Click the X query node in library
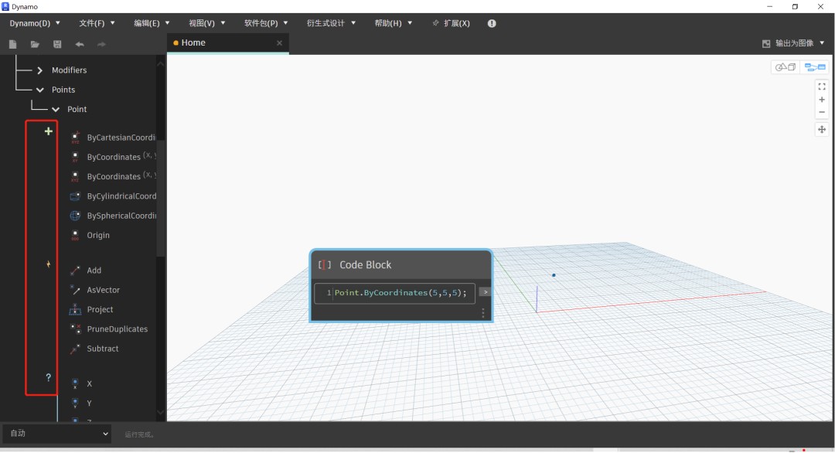 point(90,383)
